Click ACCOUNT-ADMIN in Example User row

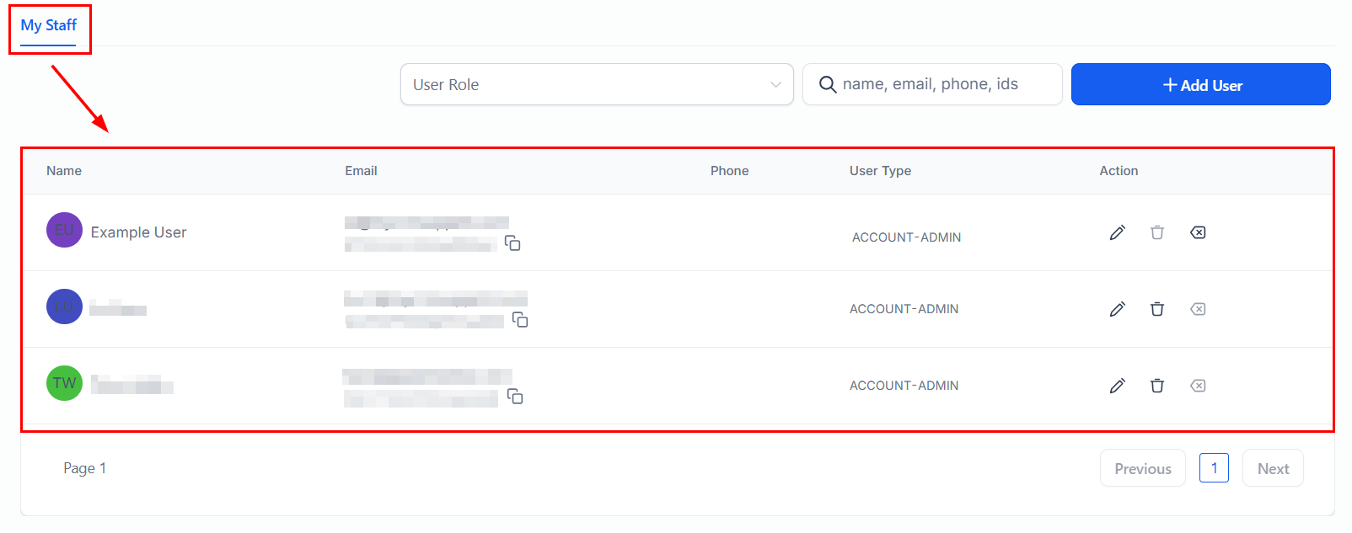click(x=907, y=237)
